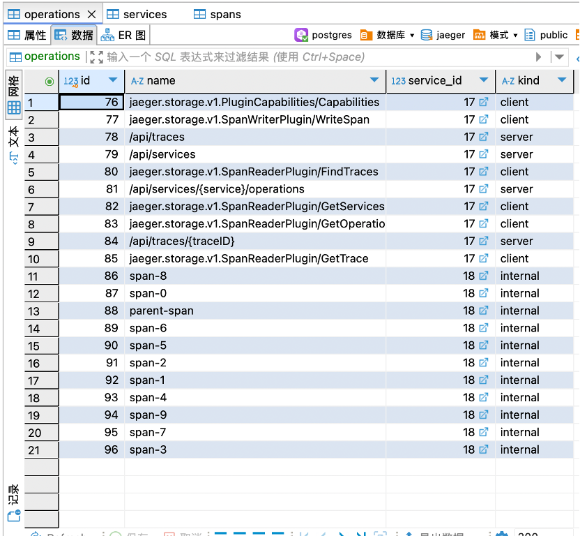Apply filter with the play arrow icon

click(x=538, y=57)
